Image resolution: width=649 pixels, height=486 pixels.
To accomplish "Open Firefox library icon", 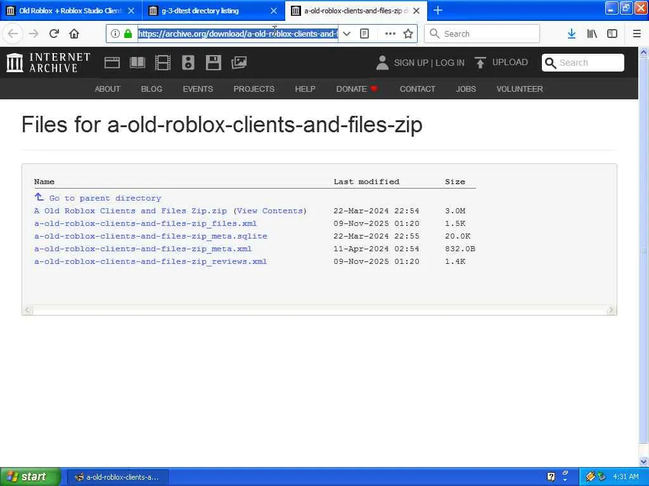I will click(x=592, y=34).
